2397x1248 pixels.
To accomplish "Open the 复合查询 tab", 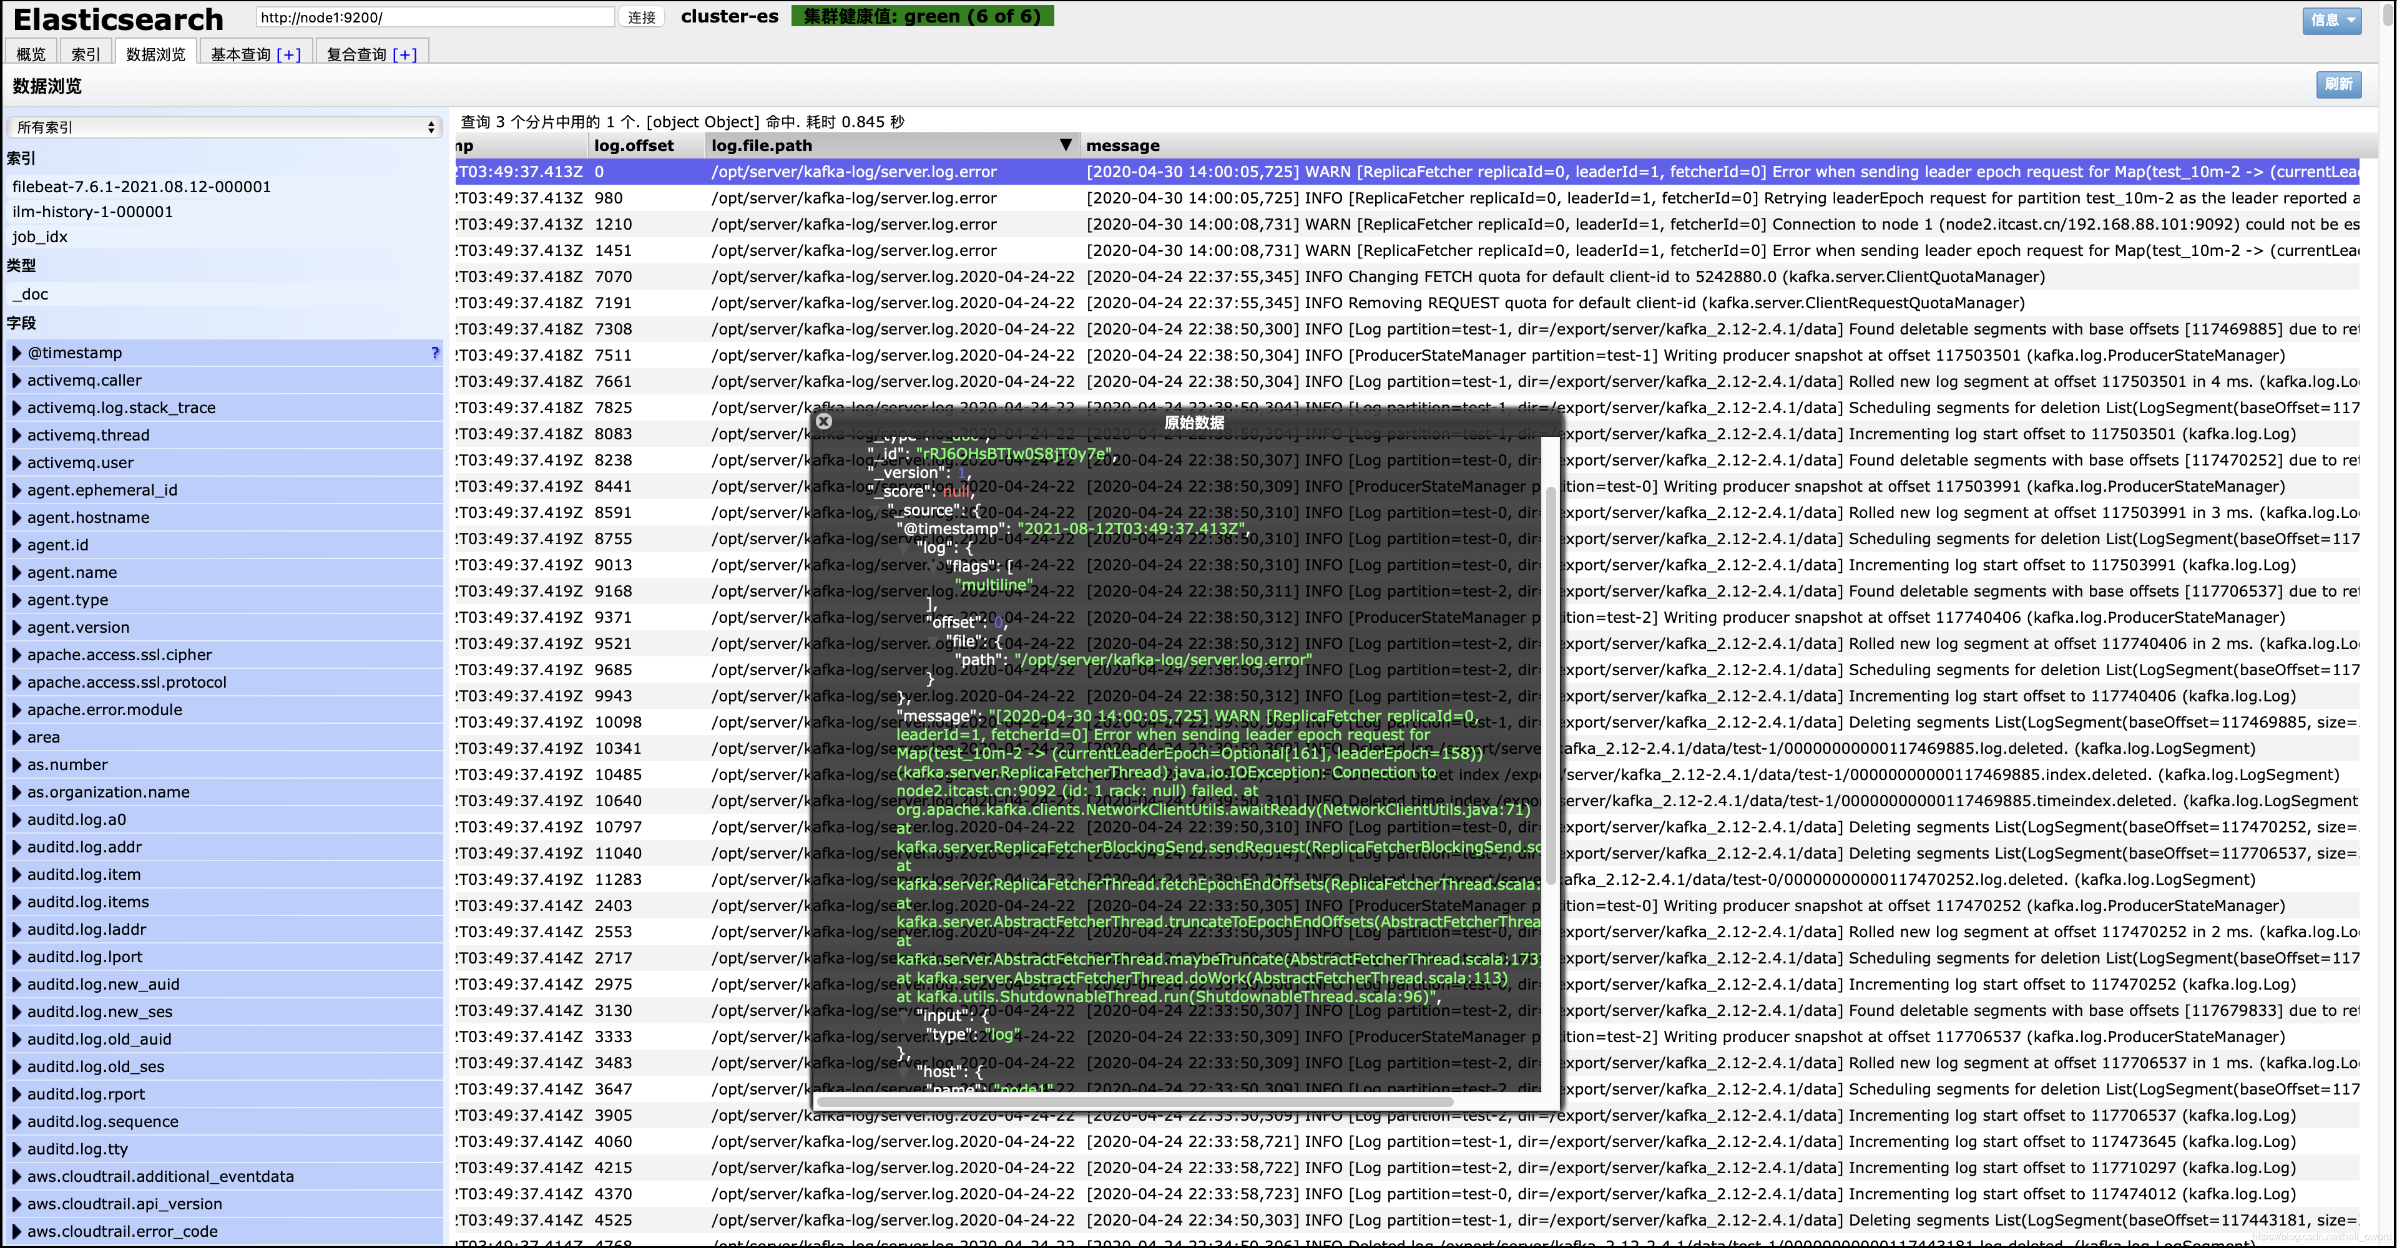I will click(x=356, y=54).
